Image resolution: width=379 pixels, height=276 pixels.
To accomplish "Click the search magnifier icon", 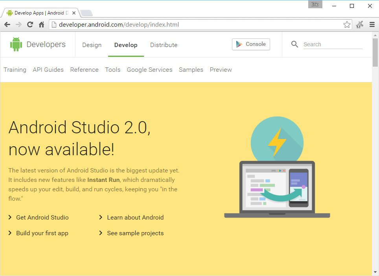I will pyautogui.click(x=294, y=44).
